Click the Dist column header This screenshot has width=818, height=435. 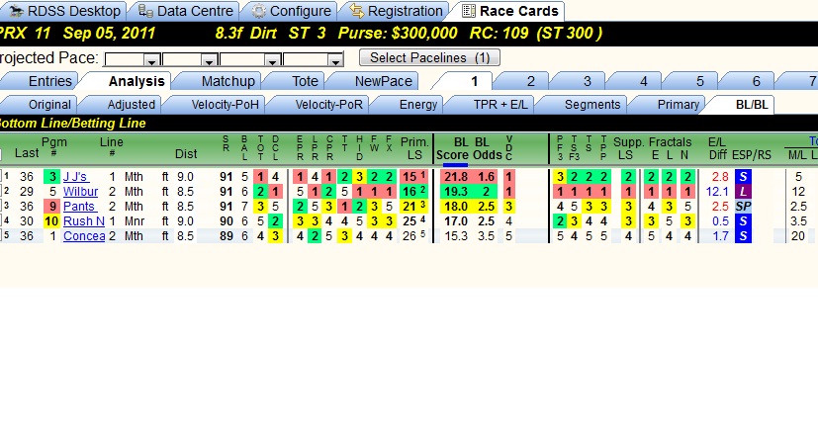click(186, 154)
